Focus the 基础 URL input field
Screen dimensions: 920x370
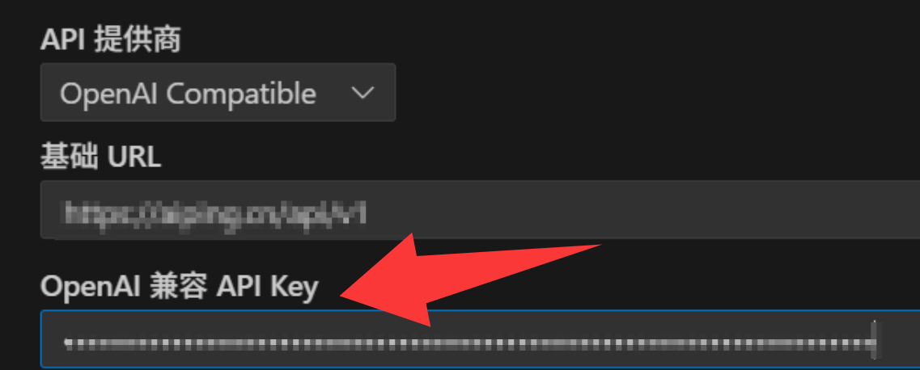click(480, 209)
